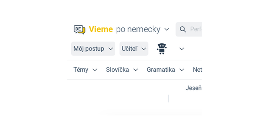Click the 'Jeseň' link
The width and height of the screenshot is (269, 134).
[194, 88]
